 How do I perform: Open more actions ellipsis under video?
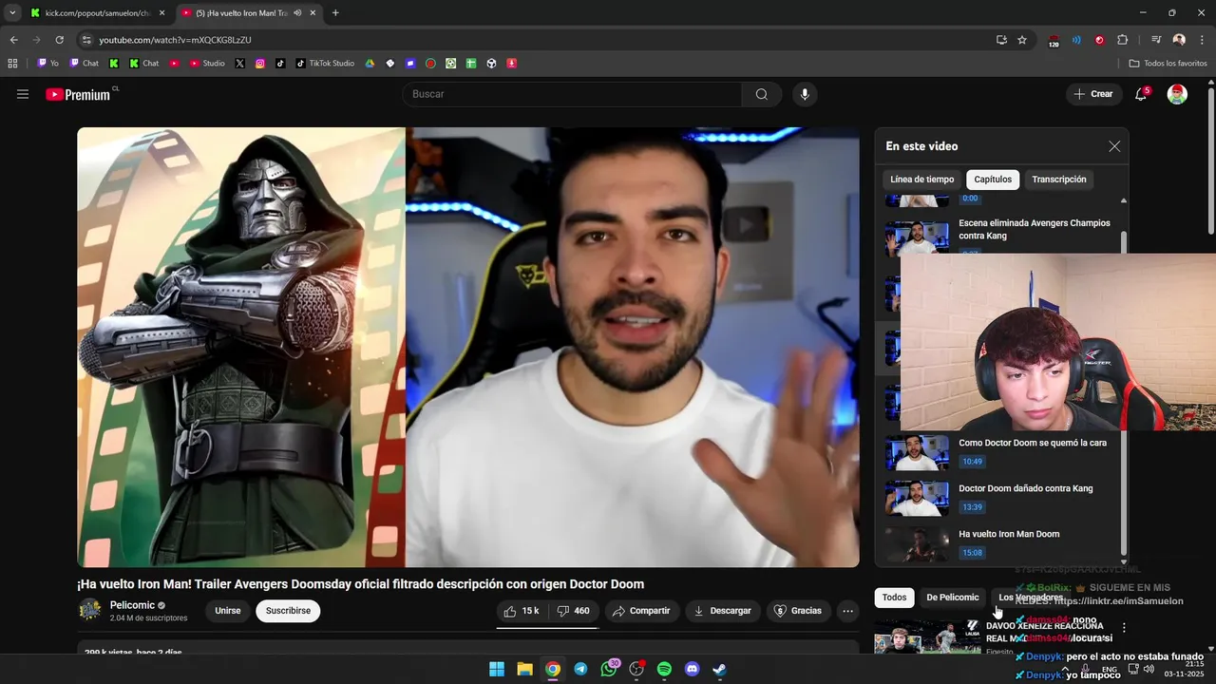(x=847, y=611)
